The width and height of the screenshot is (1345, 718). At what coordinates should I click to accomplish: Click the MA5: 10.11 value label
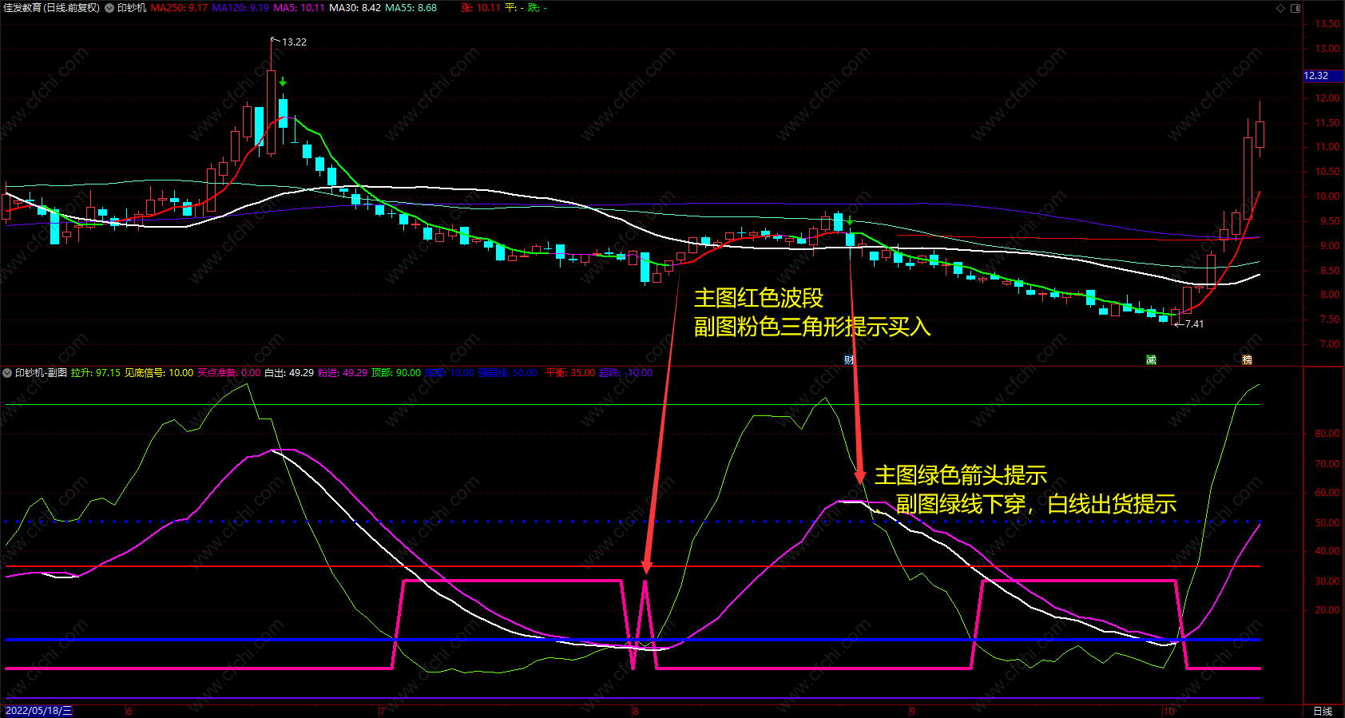click(x=299, y=8)
